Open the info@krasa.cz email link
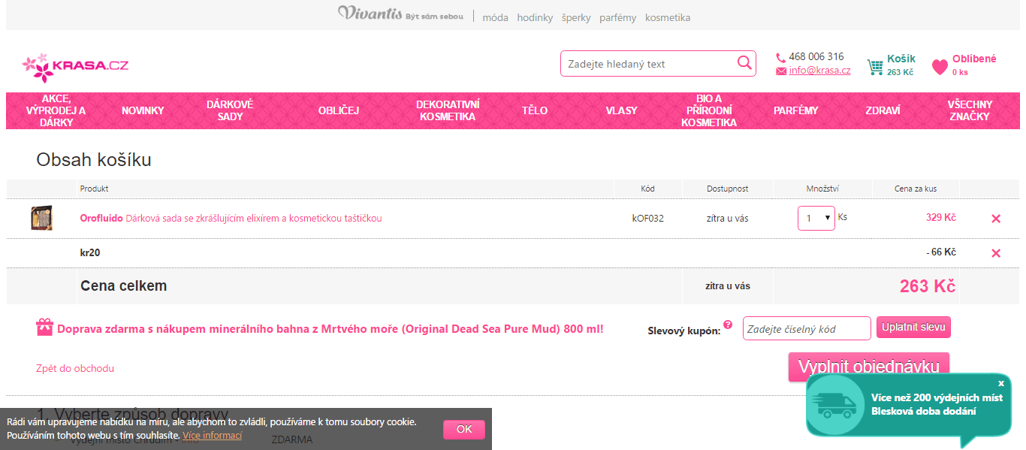This screenshot has width=1026, height=450. pyautogui.click(x=819, y=71)
